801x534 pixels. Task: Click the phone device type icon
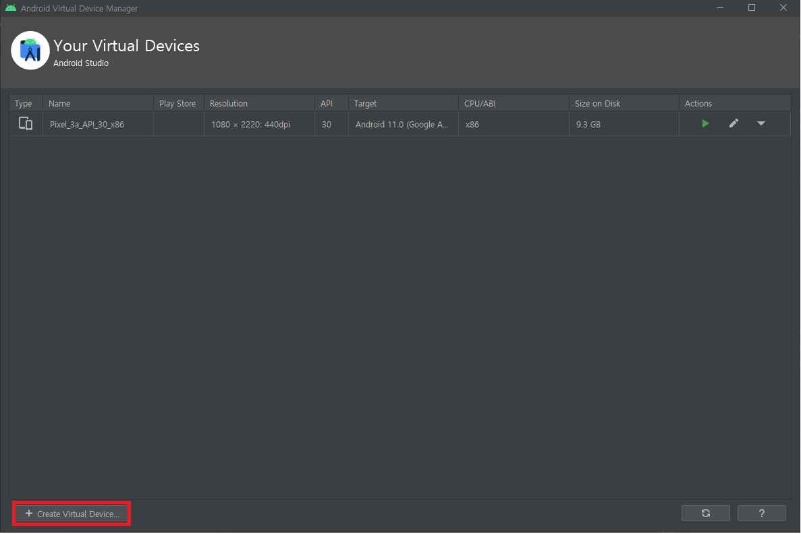(26, 123)
